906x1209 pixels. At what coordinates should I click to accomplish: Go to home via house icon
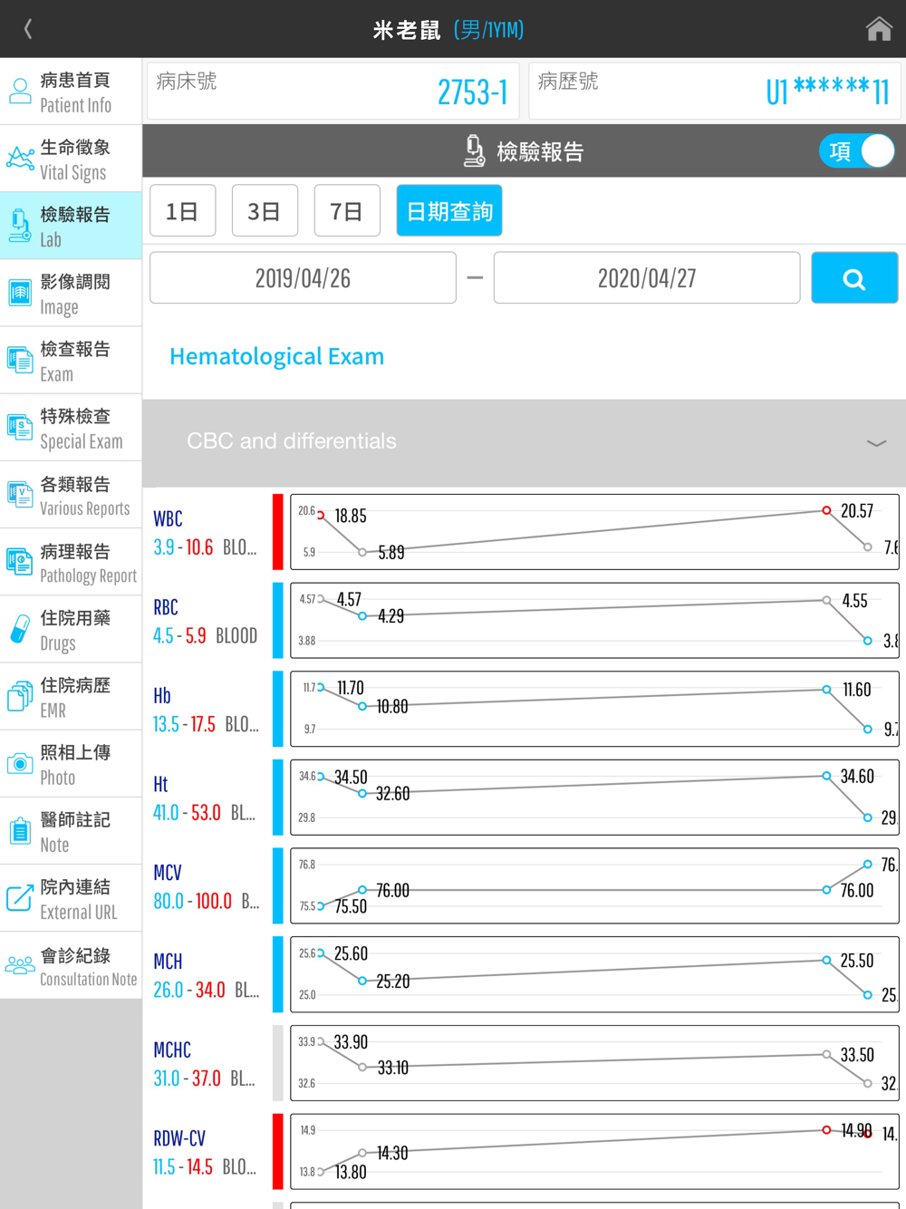pos(878,29)
